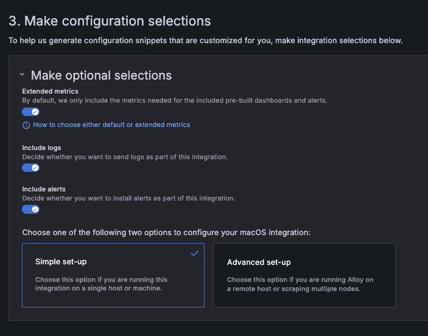Click the Make optional selections heading
The height and width of the screenshot is (336, 428).
click(101, 75)
